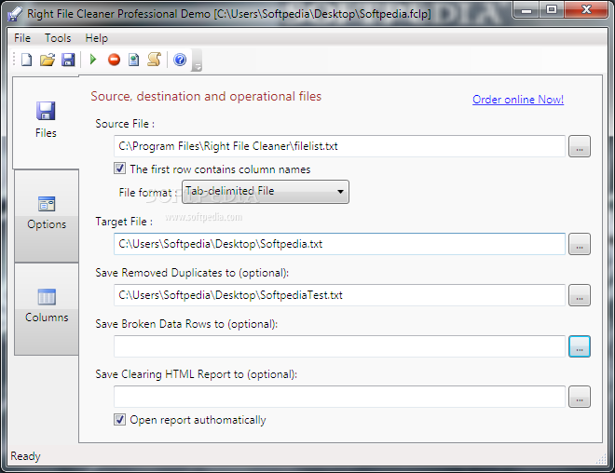This screenshot has height=473, width=615.
Task: Click the Clearing HTML Report path field
Action: (x=340, y=397)
